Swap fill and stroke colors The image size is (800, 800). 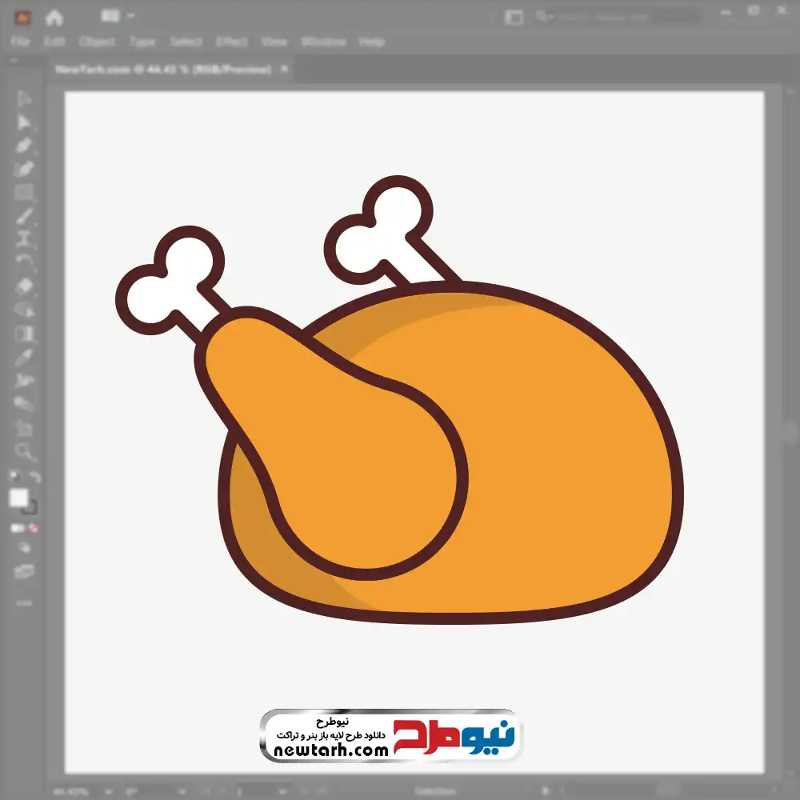click(x=35, y=478)
